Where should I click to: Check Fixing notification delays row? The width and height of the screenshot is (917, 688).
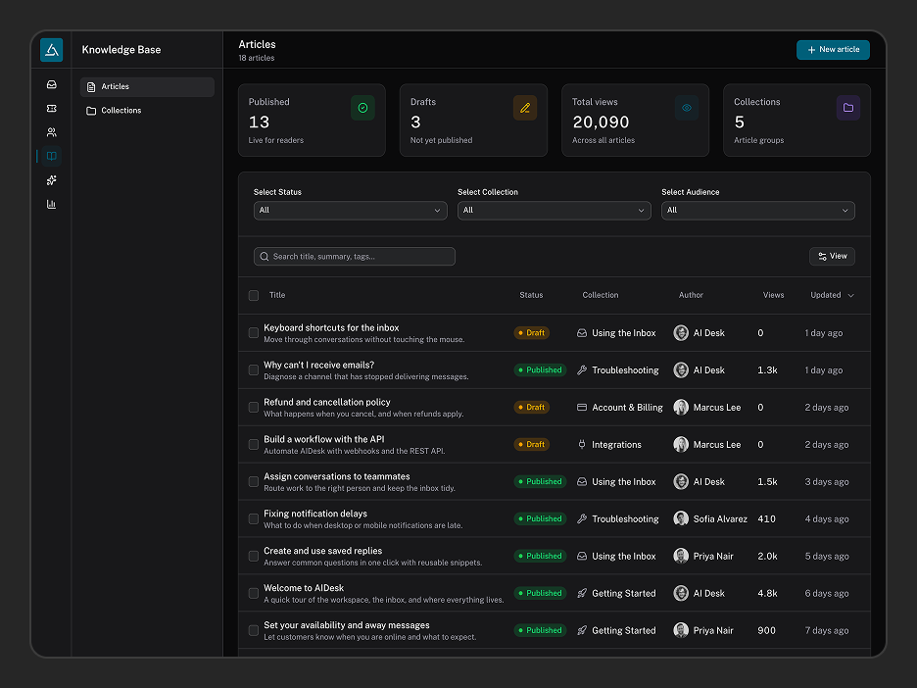pos(253,518)
